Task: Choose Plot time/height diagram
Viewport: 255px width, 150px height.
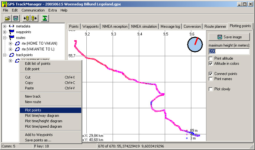Action: (x=51, y=121)
